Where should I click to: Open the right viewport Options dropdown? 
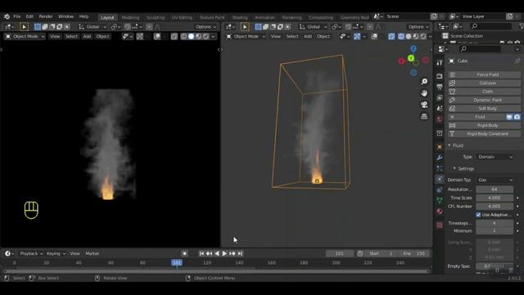tap(418, 27)
